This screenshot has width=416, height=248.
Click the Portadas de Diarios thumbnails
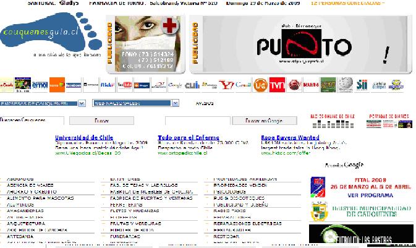(x=389, y=121)
